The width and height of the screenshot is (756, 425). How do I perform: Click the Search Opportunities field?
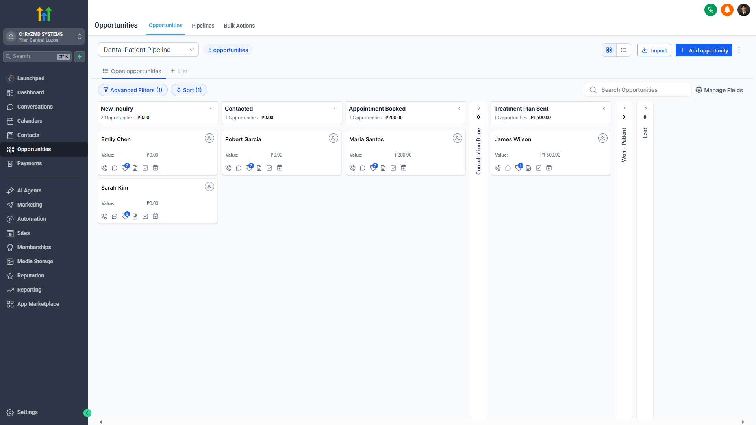coord(637,90)
